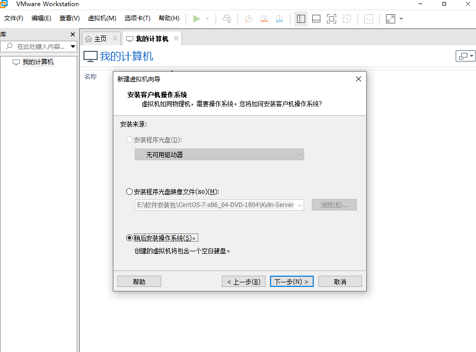The image size is (476, 352).
Task: Cancel the wizard with 取消 button
Action: pos(340,281)
